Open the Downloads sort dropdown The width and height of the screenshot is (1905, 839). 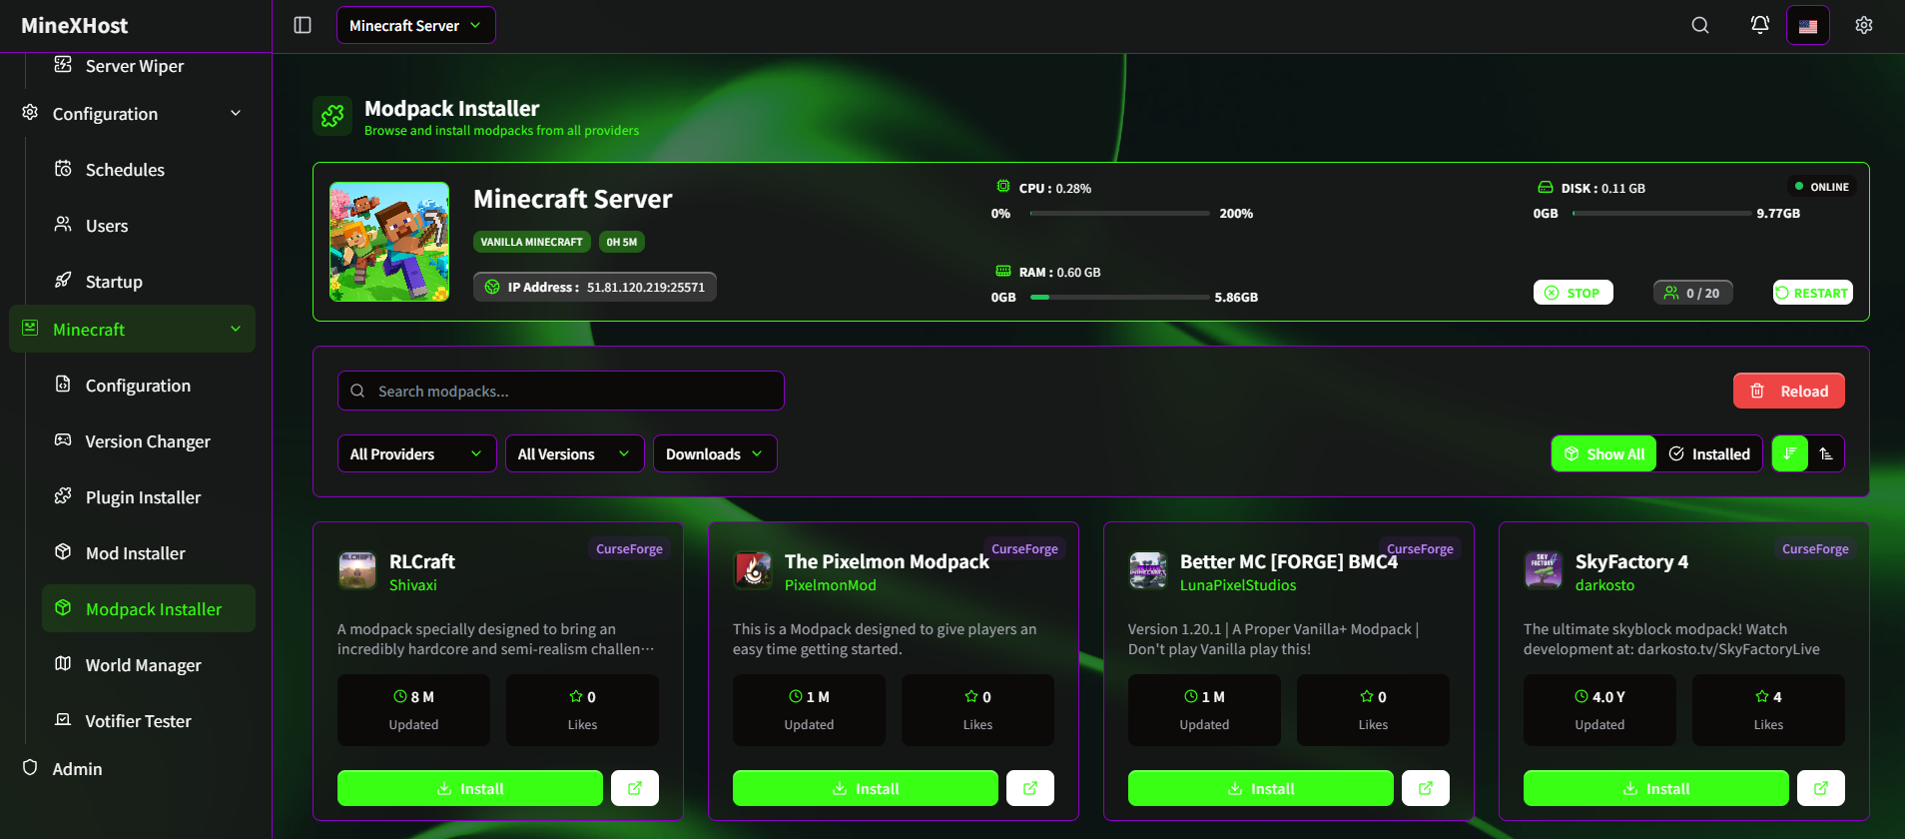pos(715,453)
